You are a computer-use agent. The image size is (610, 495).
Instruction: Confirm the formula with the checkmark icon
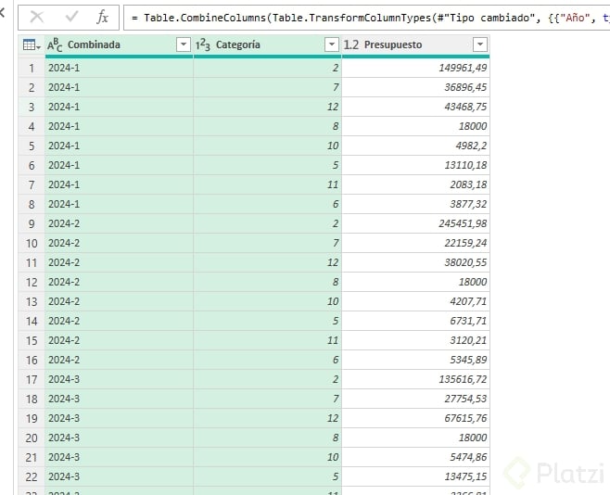(71, 17)
